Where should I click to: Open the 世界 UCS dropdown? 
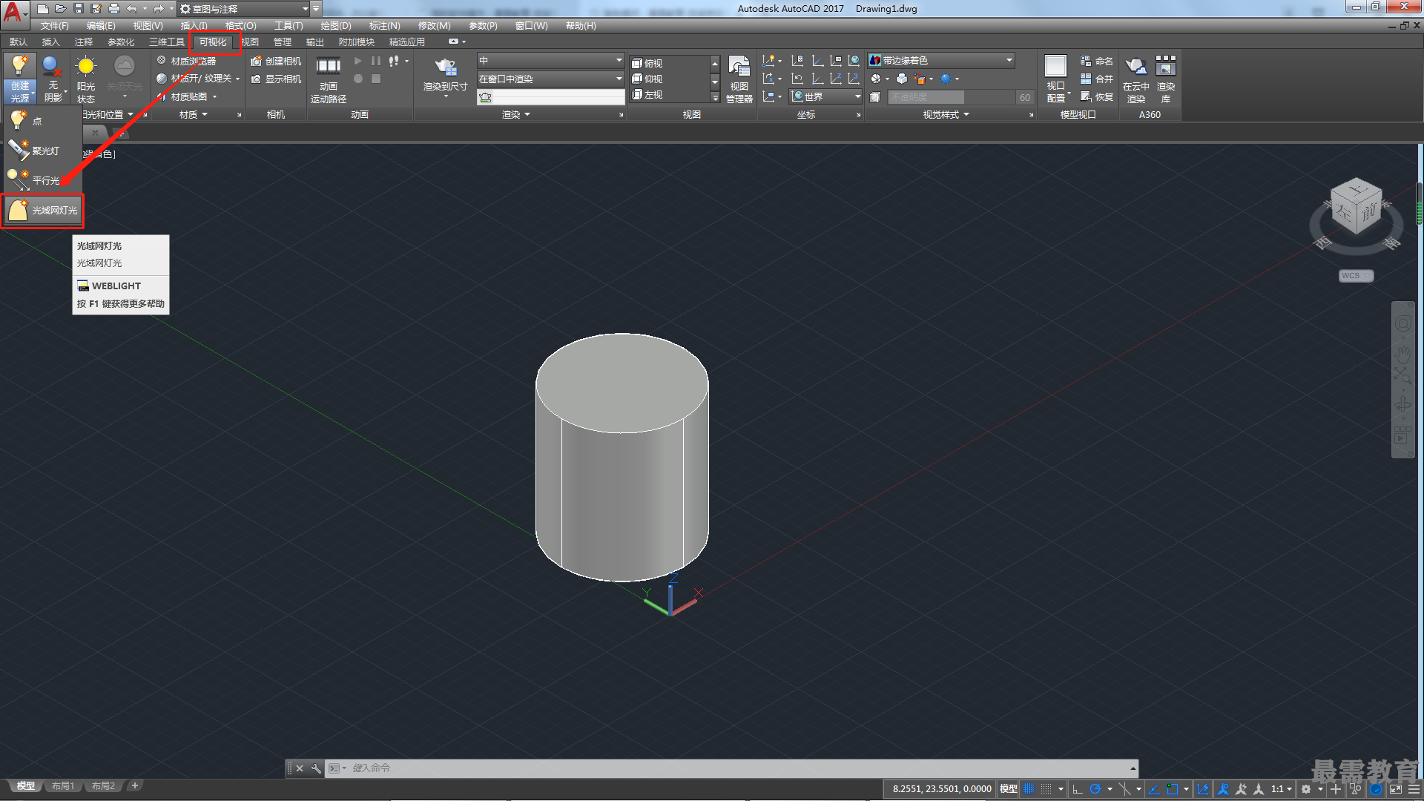click(x=826, y=96)
